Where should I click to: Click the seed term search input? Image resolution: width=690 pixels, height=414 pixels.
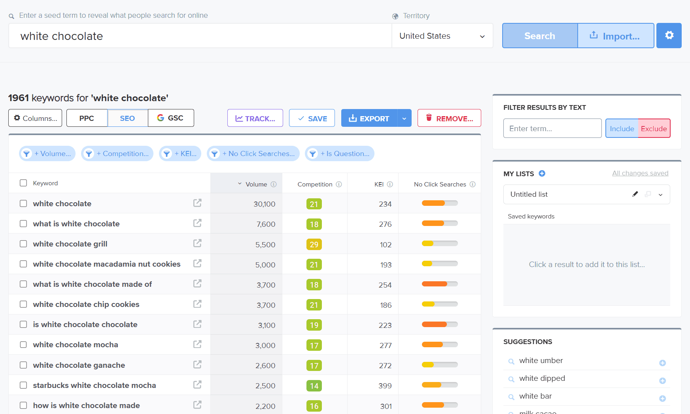(200, 36)
